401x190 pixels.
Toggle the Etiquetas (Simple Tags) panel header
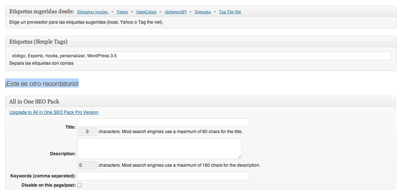tap(222, 42)
